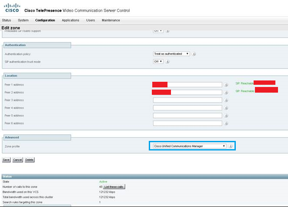
Task: Click the Delete button
Action: click(30, 160)
